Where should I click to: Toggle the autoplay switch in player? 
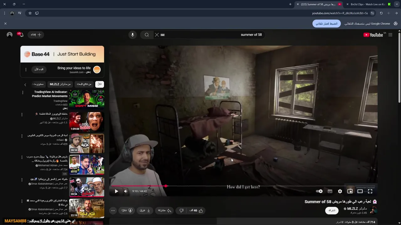click(x=319, y=191)
